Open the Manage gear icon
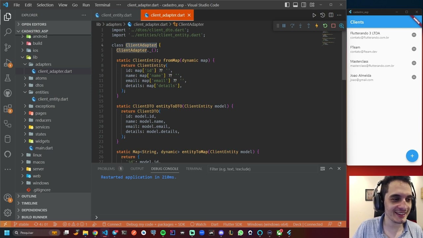Image resolution: width=423 pixels, height=238 pixels. [8, 212]
